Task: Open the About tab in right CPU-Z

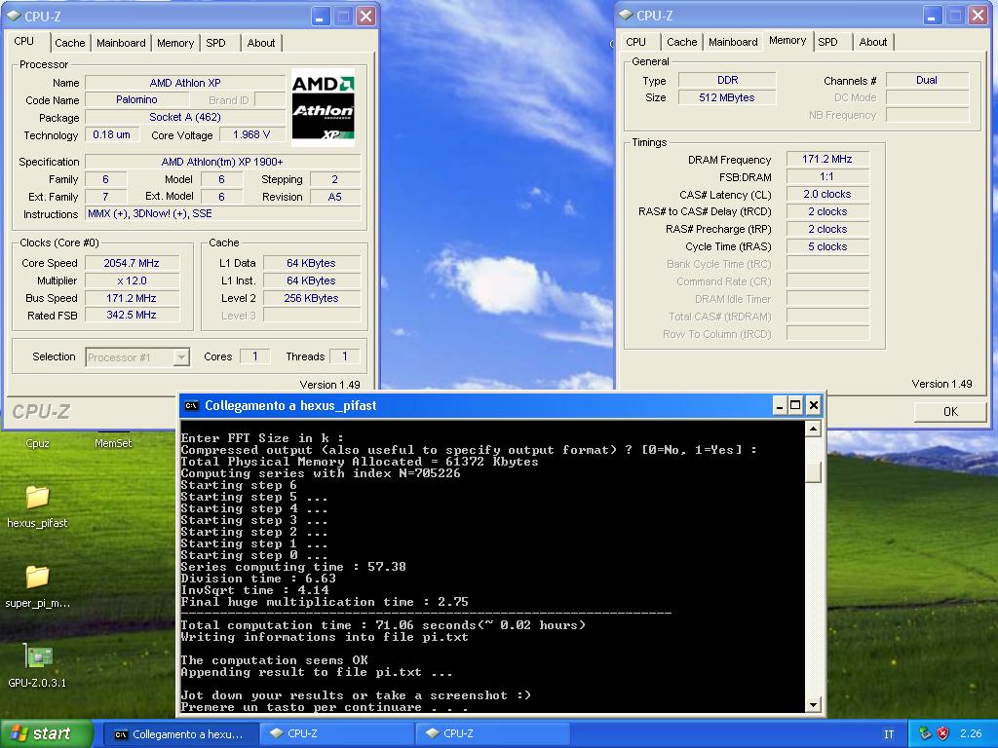Action: [872, 42]
